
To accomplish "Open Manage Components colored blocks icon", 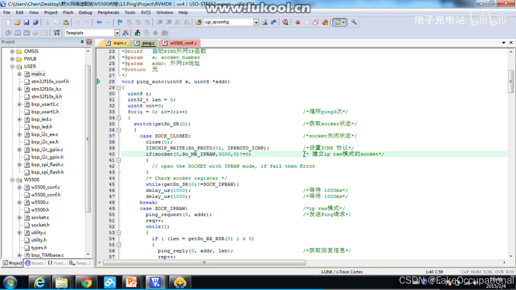I will [137, 33].
